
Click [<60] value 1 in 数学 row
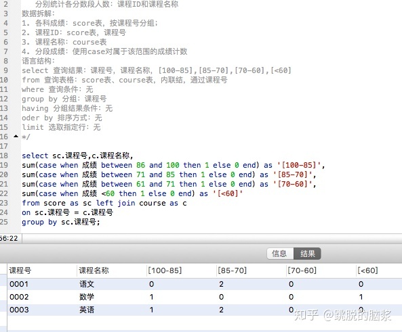tap(361, 297)
